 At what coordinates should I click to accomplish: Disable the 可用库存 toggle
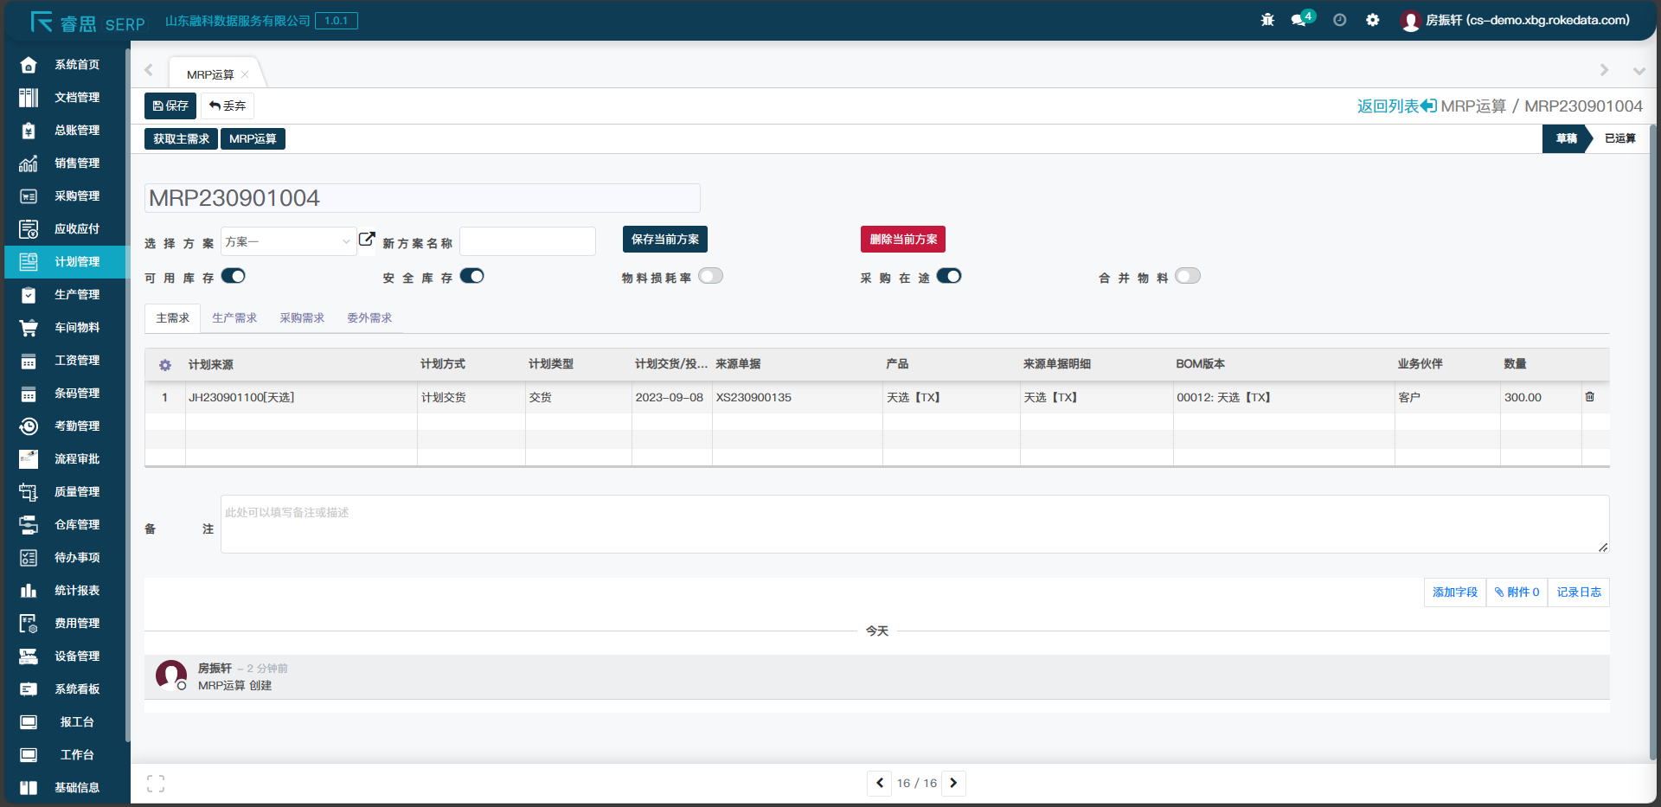(234, 276)
